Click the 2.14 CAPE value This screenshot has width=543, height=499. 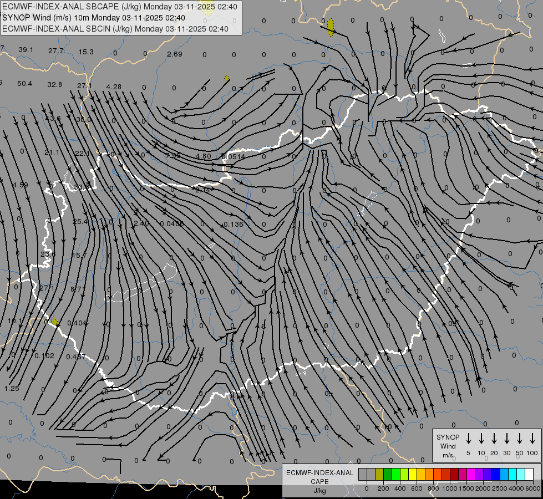click(x=202, y=190)
